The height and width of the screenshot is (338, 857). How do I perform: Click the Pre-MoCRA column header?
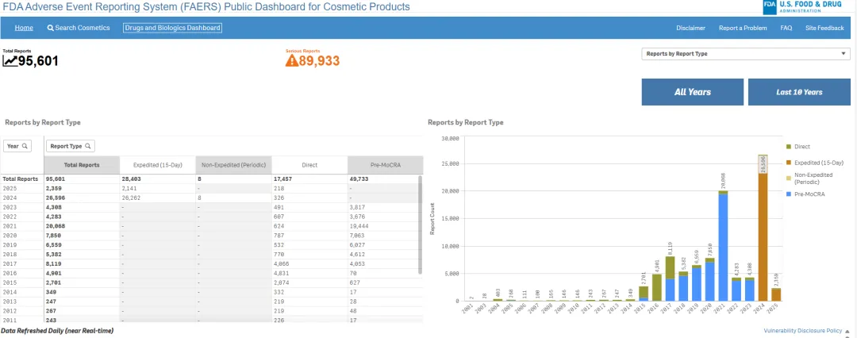point(386,164)
